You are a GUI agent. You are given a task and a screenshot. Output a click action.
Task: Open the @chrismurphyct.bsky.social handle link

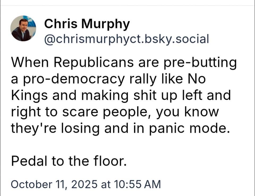coord(126,39)
